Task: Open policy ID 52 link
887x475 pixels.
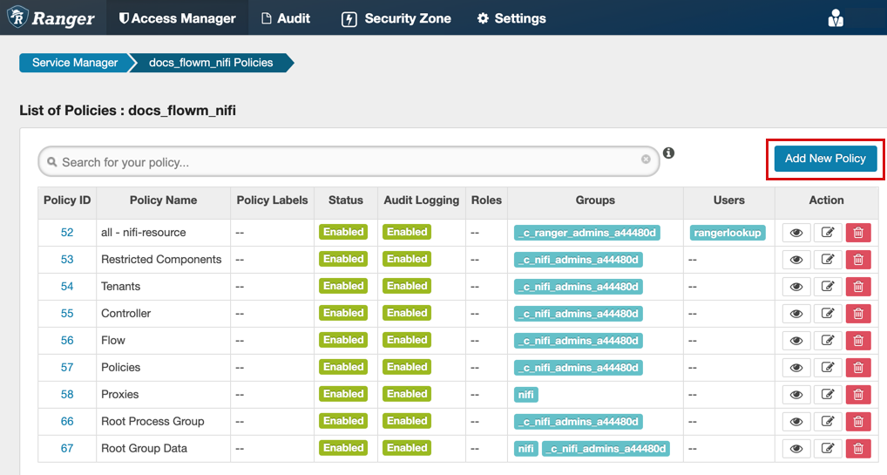Action: 67,233
